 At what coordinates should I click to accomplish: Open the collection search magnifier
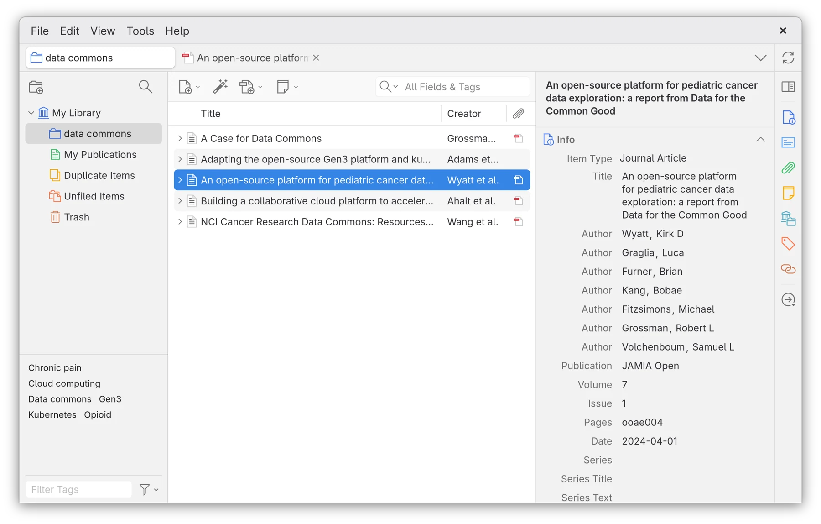pyautogui.click(x=145, y=87)
